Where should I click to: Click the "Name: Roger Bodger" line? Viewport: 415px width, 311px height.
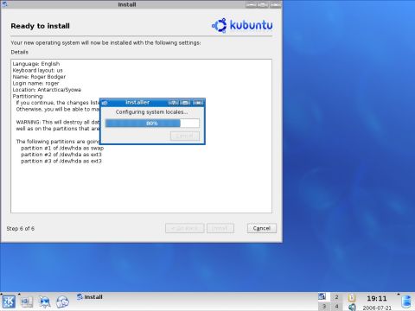pyautogui.click(x=39, y=77)
